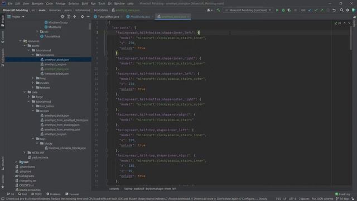The width and height of the screenshot is (357, 201).
Task: Open Pull Requests tool window stripe
Action: (3, 58)
